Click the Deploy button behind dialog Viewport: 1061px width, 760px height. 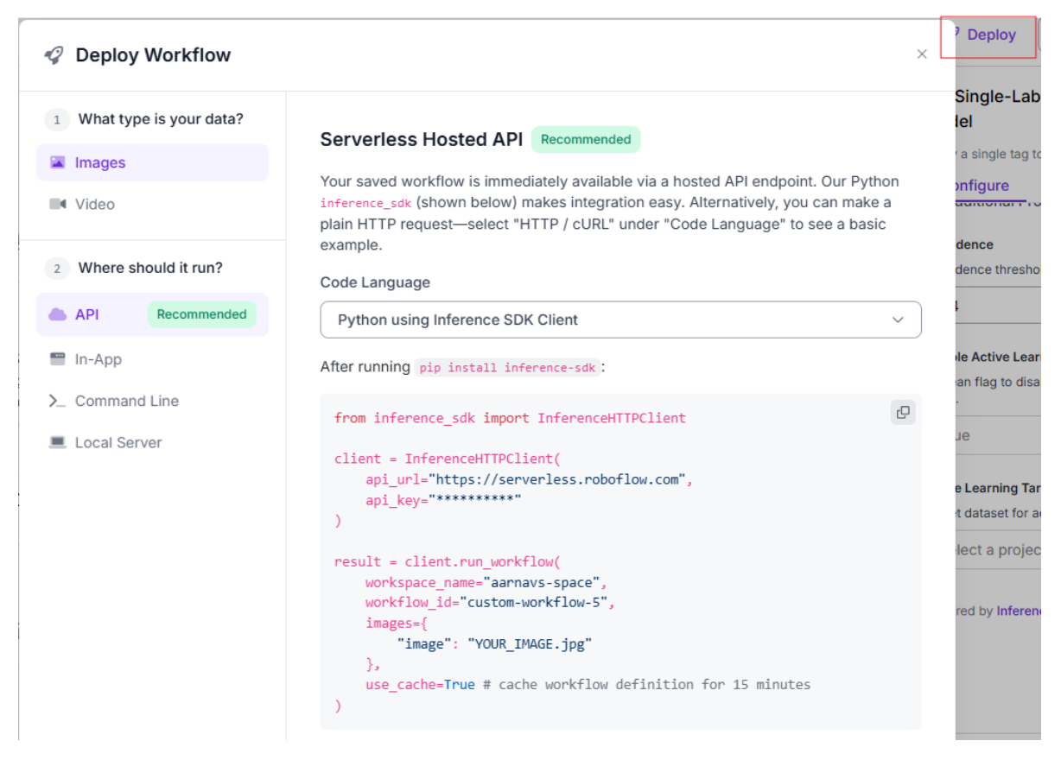[x=989, y=35]
